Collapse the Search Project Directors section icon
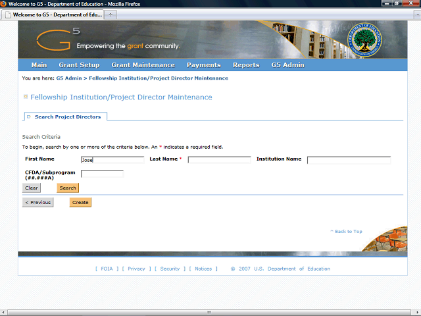Image resolution: width=421 pixels, height=316 pixels. click(29, 117)
